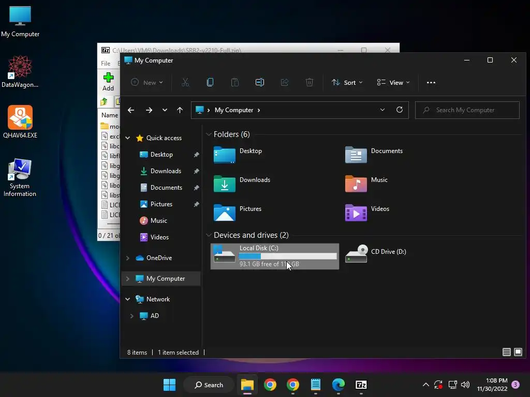530x397 pixels.
Task: Click the Cut scissors icon in toolbar
Action: [x=185, y=82]
